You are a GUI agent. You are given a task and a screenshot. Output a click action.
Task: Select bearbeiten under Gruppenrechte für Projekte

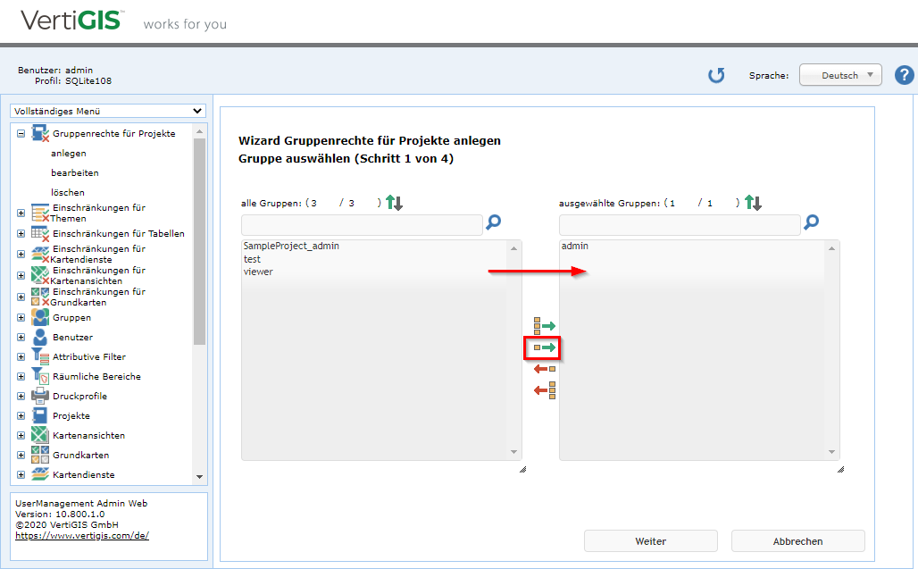75,172
